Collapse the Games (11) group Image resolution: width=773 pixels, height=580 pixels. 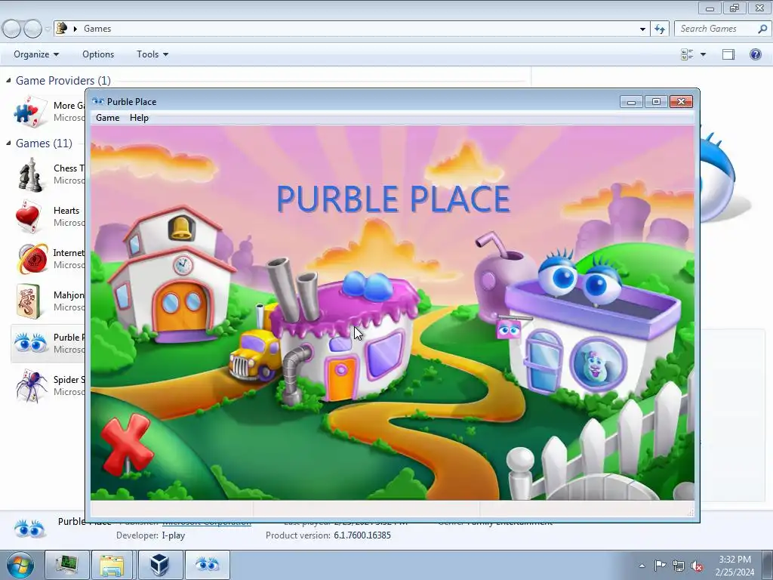coord(8,143)
